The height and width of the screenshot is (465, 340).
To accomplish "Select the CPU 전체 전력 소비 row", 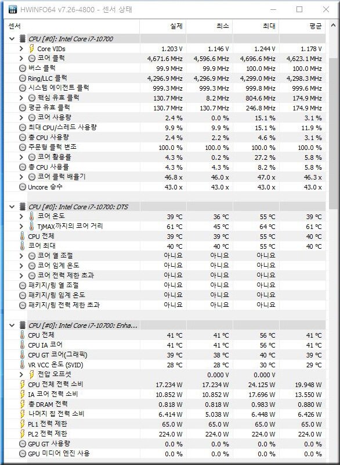I will tap(165, 385).
